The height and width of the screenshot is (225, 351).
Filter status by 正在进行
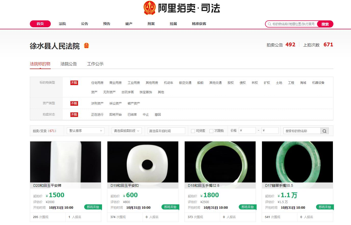97,115
